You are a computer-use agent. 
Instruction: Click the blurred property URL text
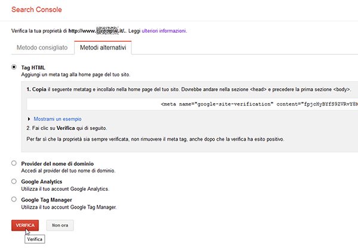coord(97,31)
